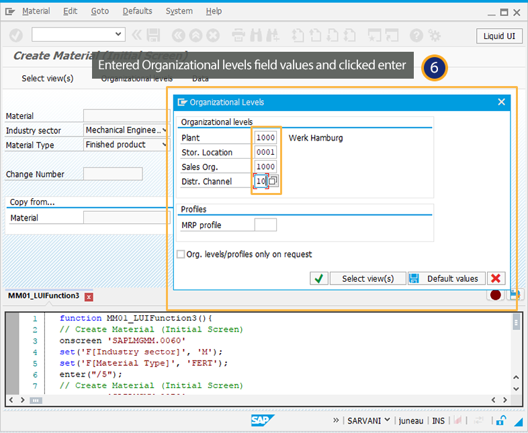528x433 pixels.
Task: Click the padlock icon in status bar
Action: (x=501, y=420)
